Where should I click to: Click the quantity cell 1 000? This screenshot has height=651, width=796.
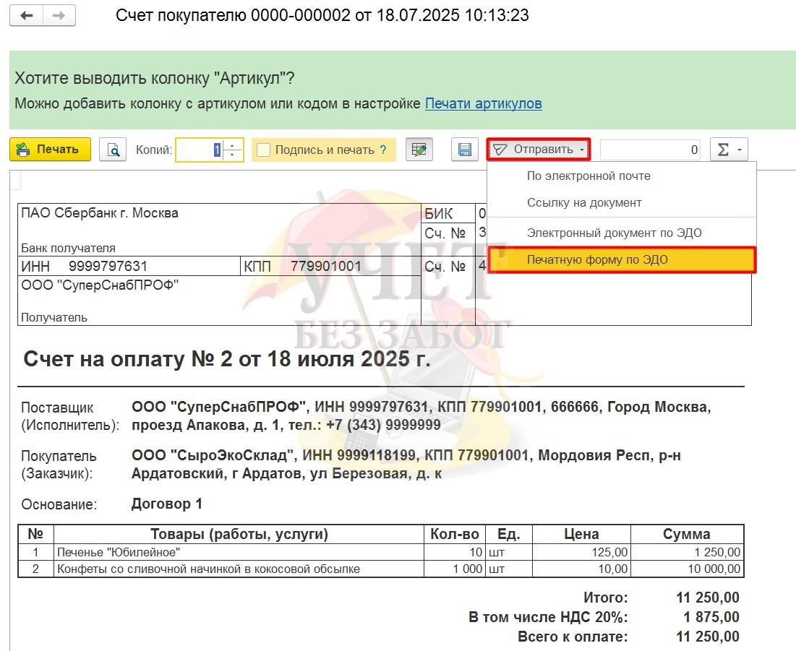click(x=454, y=569)
